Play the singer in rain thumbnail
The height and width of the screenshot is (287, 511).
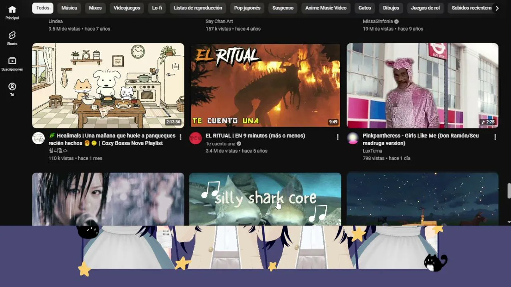[108, 199]
